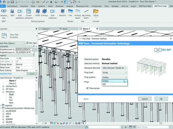173x129 pixels.
Task: Select the Dec module tool
Action: coord(70,13)
